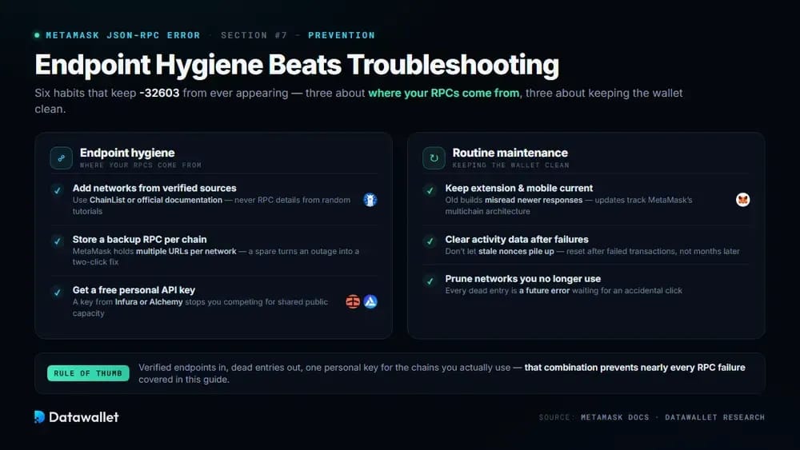800x450 pixels.
Task: Click 'a future error' bold text
Action: [x=544, y=290]
